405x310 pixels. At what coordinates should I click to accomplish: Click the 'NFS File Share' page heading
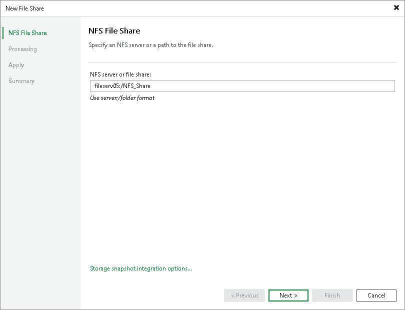click(x=114, y=30)
